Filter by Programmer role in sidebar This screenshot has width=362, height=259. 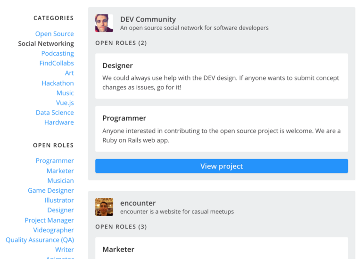click(x=55, y=161)
